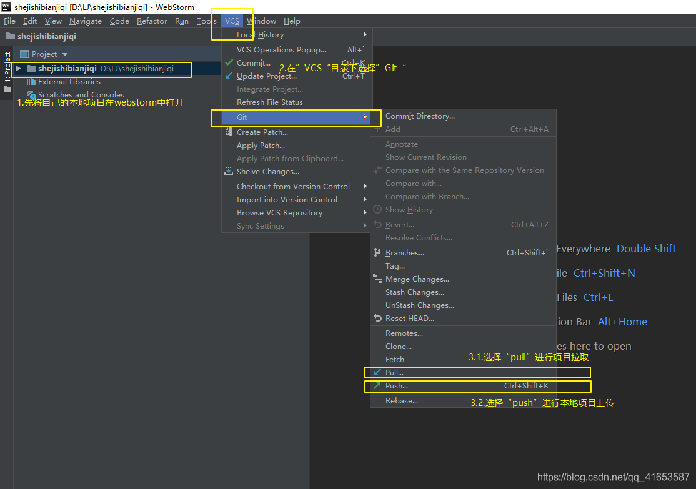Expand Local History submenu arrow
Screen dimensions: 696x489
(365, 34)
